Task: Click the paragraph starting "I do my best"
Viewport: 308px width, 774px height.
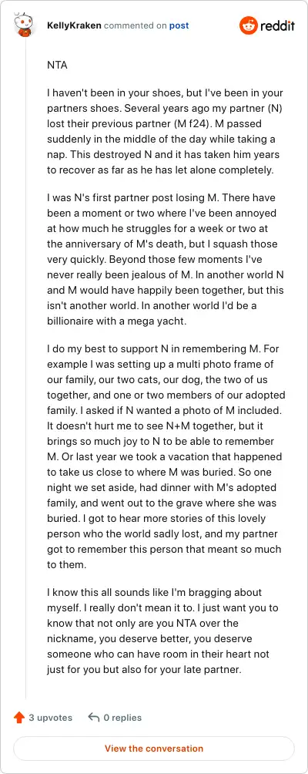Action: pos(166,455)
